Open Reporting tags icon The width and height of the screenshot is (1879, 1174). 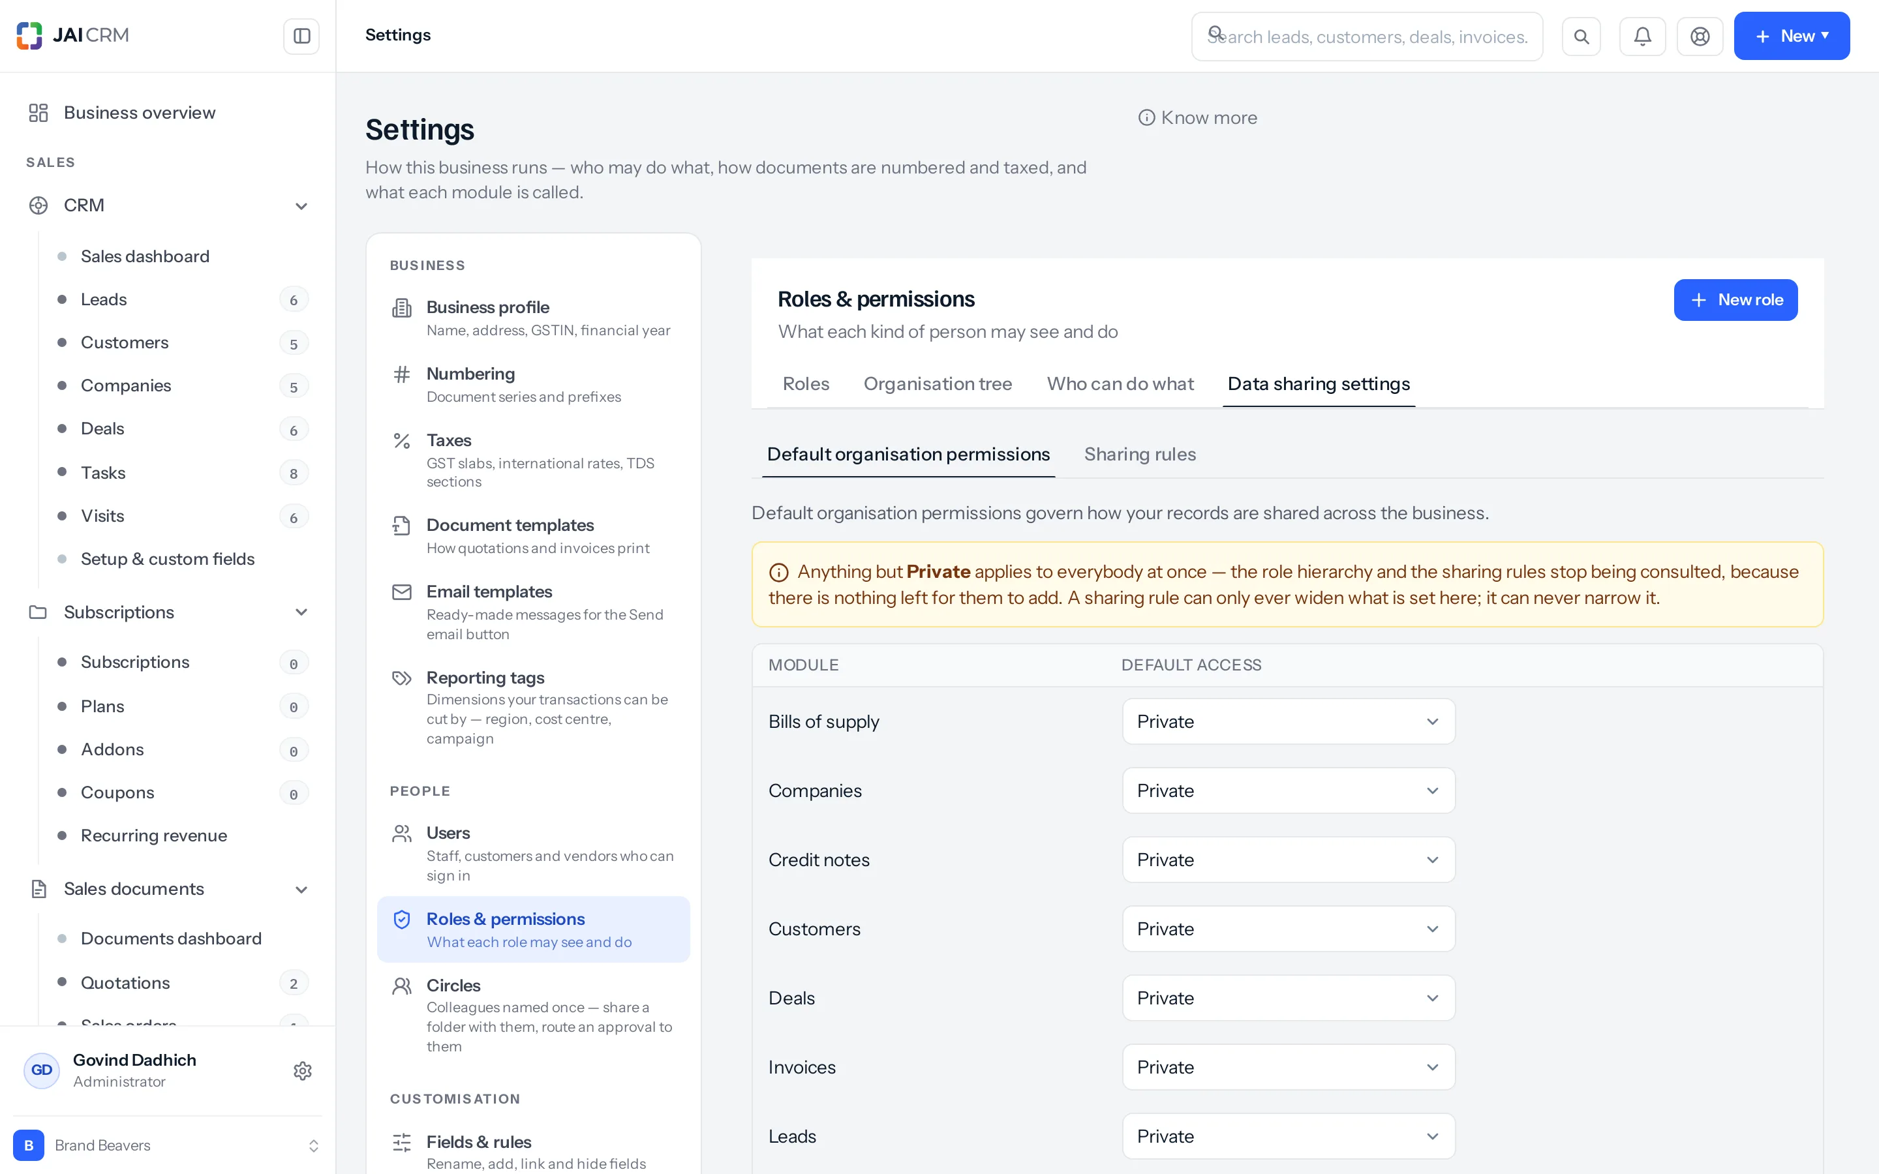(401, 678)
